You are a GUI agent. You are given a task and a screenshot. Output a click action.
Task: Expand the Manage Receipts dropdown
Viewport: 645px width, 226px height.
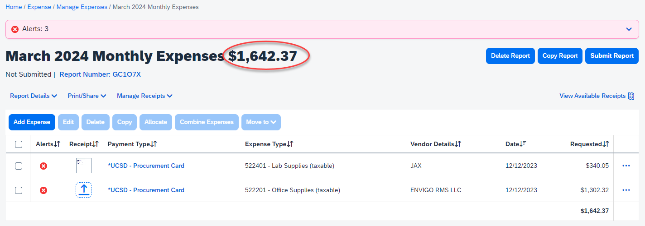point(144,96)
